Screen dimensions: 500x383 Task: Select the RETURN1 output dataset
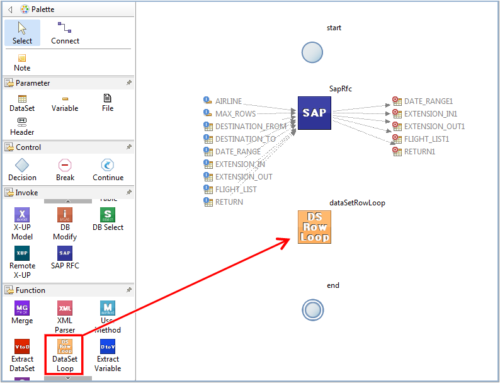(x=414, y=152)
